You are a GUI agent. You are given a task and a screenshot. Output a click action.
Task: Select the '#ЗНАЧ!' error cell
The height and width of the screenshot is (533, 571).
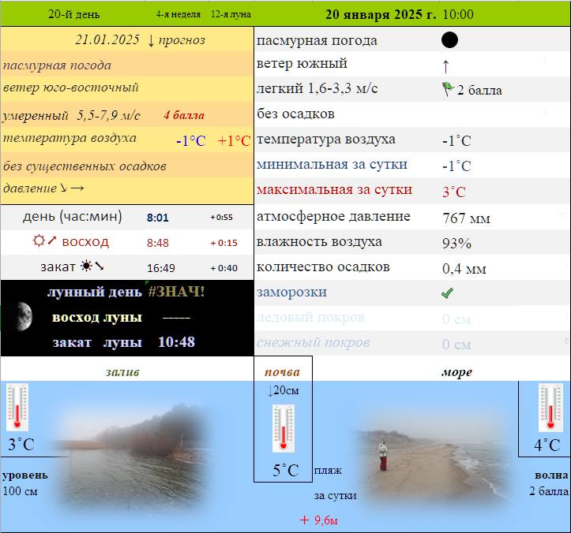(x=176, y=292)
